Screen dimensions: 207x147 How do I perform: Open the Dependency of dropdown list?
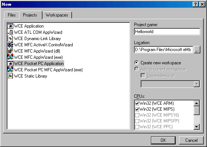(197, 84)
